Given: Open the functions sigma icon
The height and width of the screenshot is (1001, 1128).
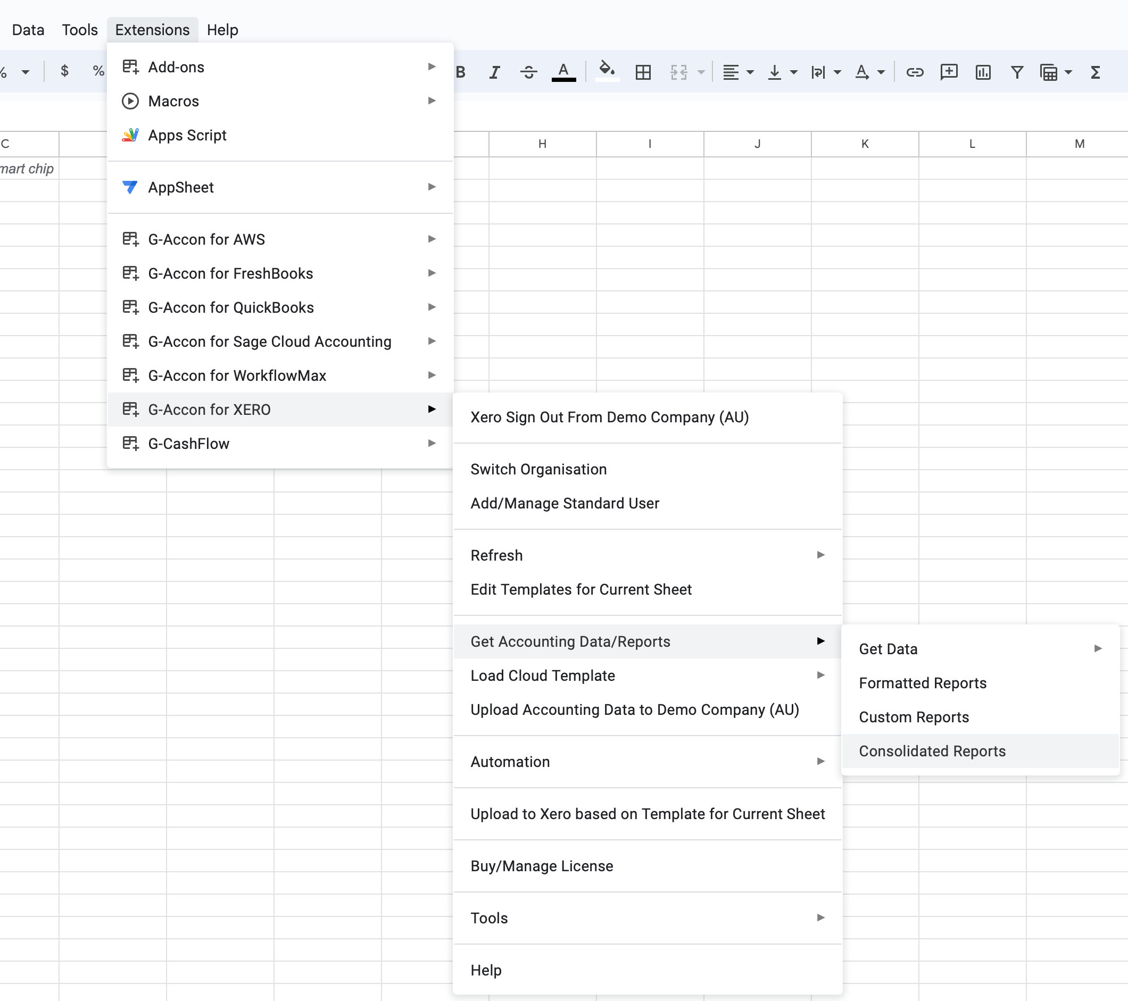Looking at the screenshot, I should [x=1096, y=72].
